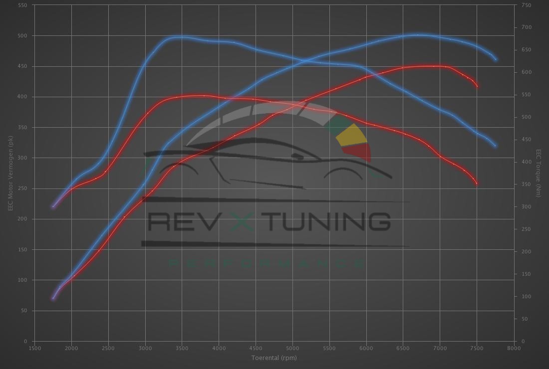Click the PERFORMANCE text under the logo

(268, 263)
